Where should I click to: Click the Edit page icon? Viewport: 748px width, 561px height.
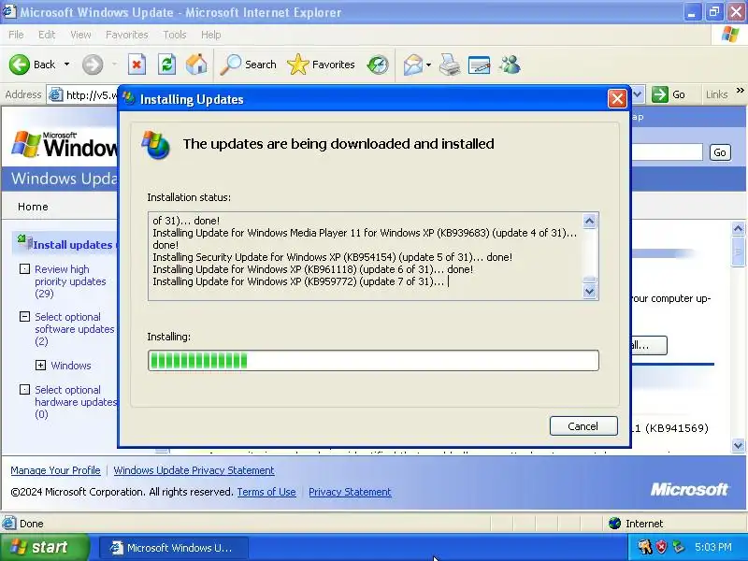coord(480,65)
